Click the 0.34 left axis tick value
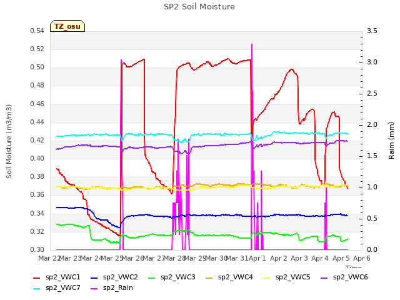Image resolution: width=400 pixels, height=300 pixels. (37, 213)
